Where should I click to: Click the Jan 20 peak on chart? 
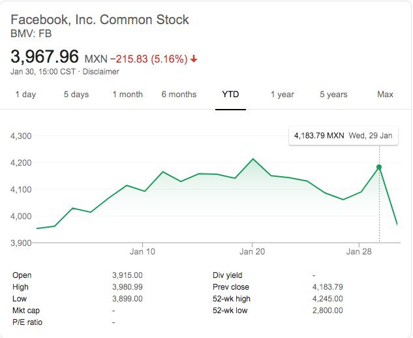pos(253,159)
